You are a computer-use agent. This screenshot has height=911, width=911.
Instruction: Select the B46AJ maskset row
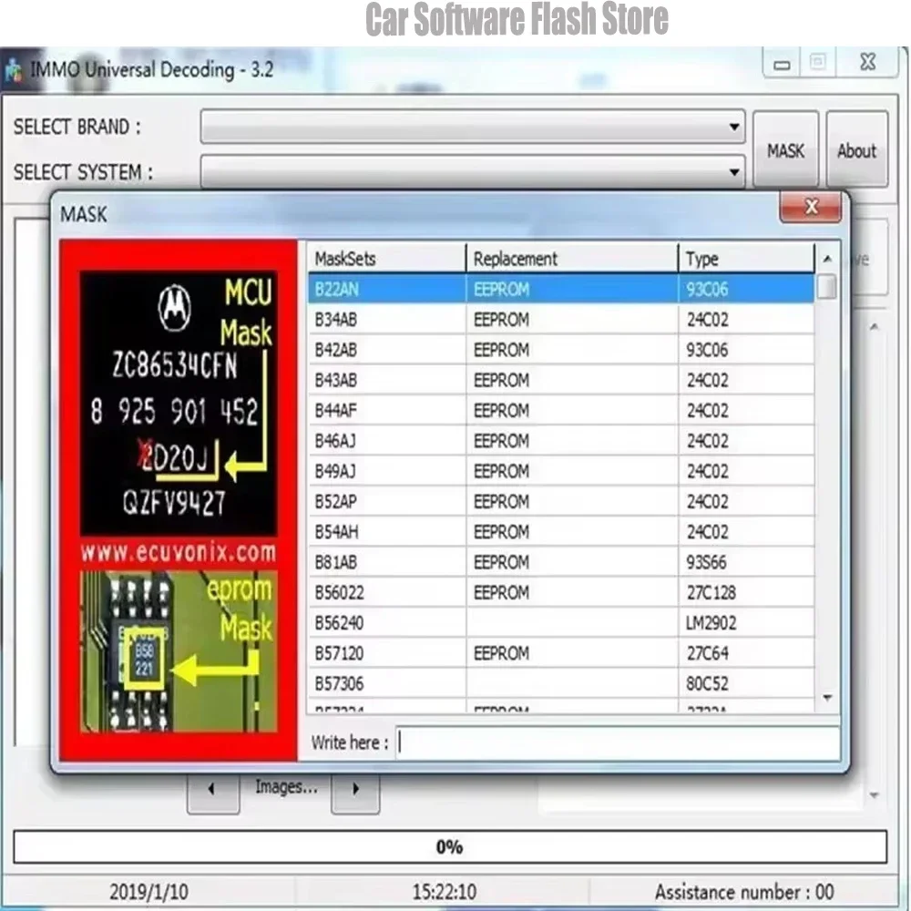point(560,440)
